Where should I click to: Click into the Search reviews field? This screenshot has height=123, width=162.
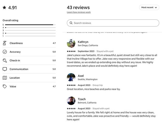point(116,23)
